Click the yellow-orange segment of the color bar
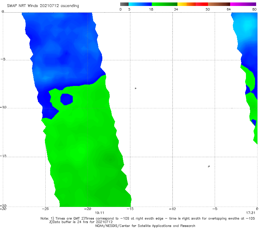Viewport: 260px width, 228px height. (187, 4)
